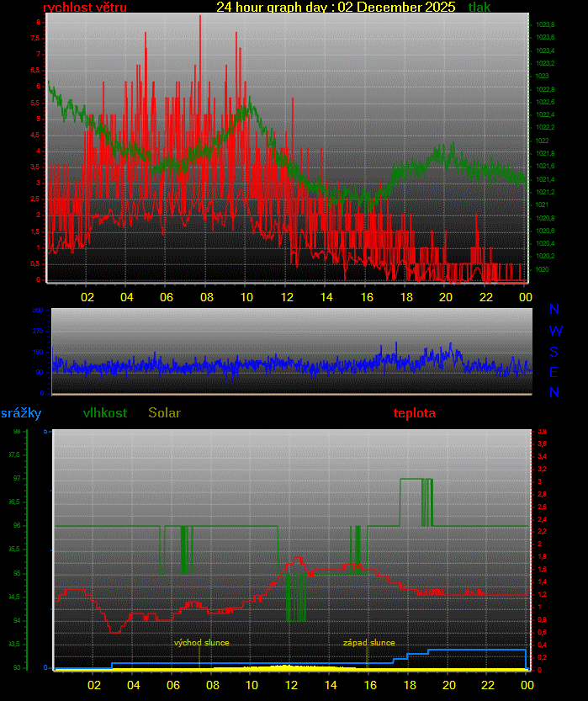Click the 'W' wind direction label

click(555, 331)
